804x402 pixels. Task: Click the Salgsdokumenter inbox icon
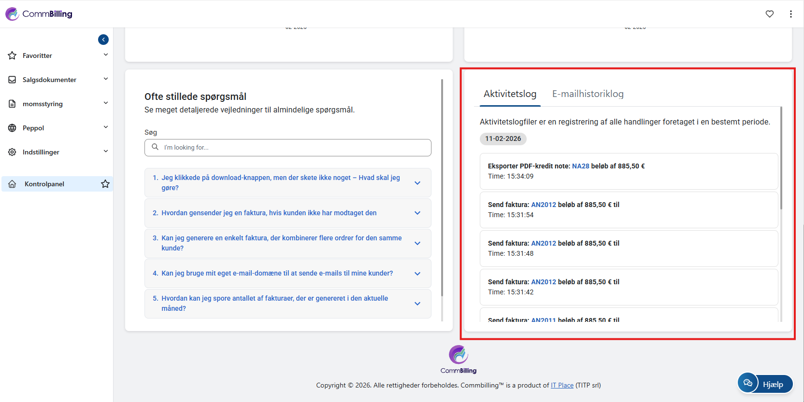pos(13,80)
